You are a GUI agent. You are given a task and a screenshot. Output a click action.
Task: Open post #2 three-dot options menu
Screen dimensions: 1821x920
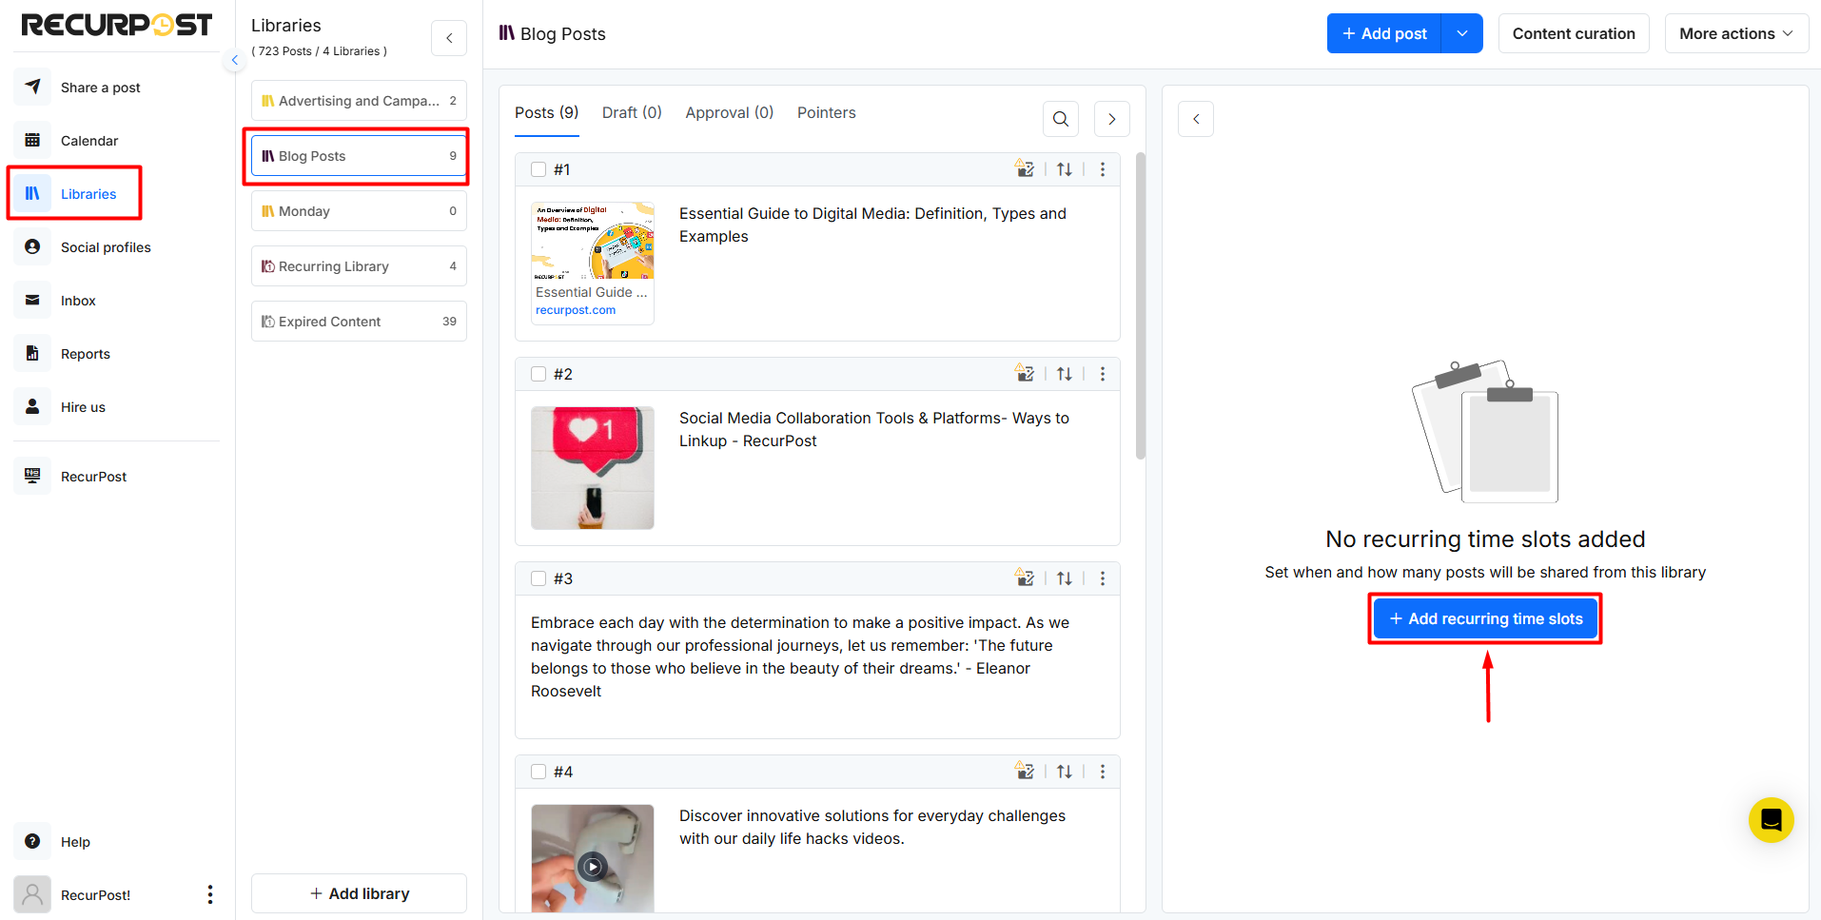(x=1103, y=374)
